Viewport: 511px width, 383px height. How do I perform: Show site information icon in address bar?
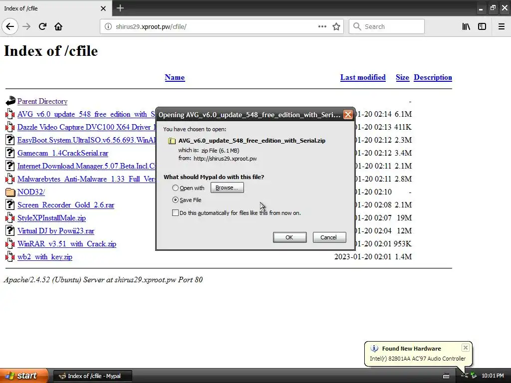point(108,26)
